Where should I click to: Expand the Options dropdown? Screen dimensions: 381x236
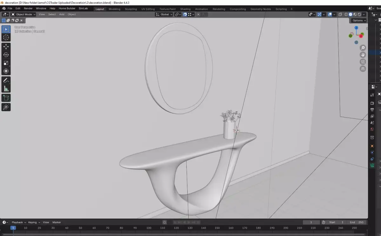(359, 21)
